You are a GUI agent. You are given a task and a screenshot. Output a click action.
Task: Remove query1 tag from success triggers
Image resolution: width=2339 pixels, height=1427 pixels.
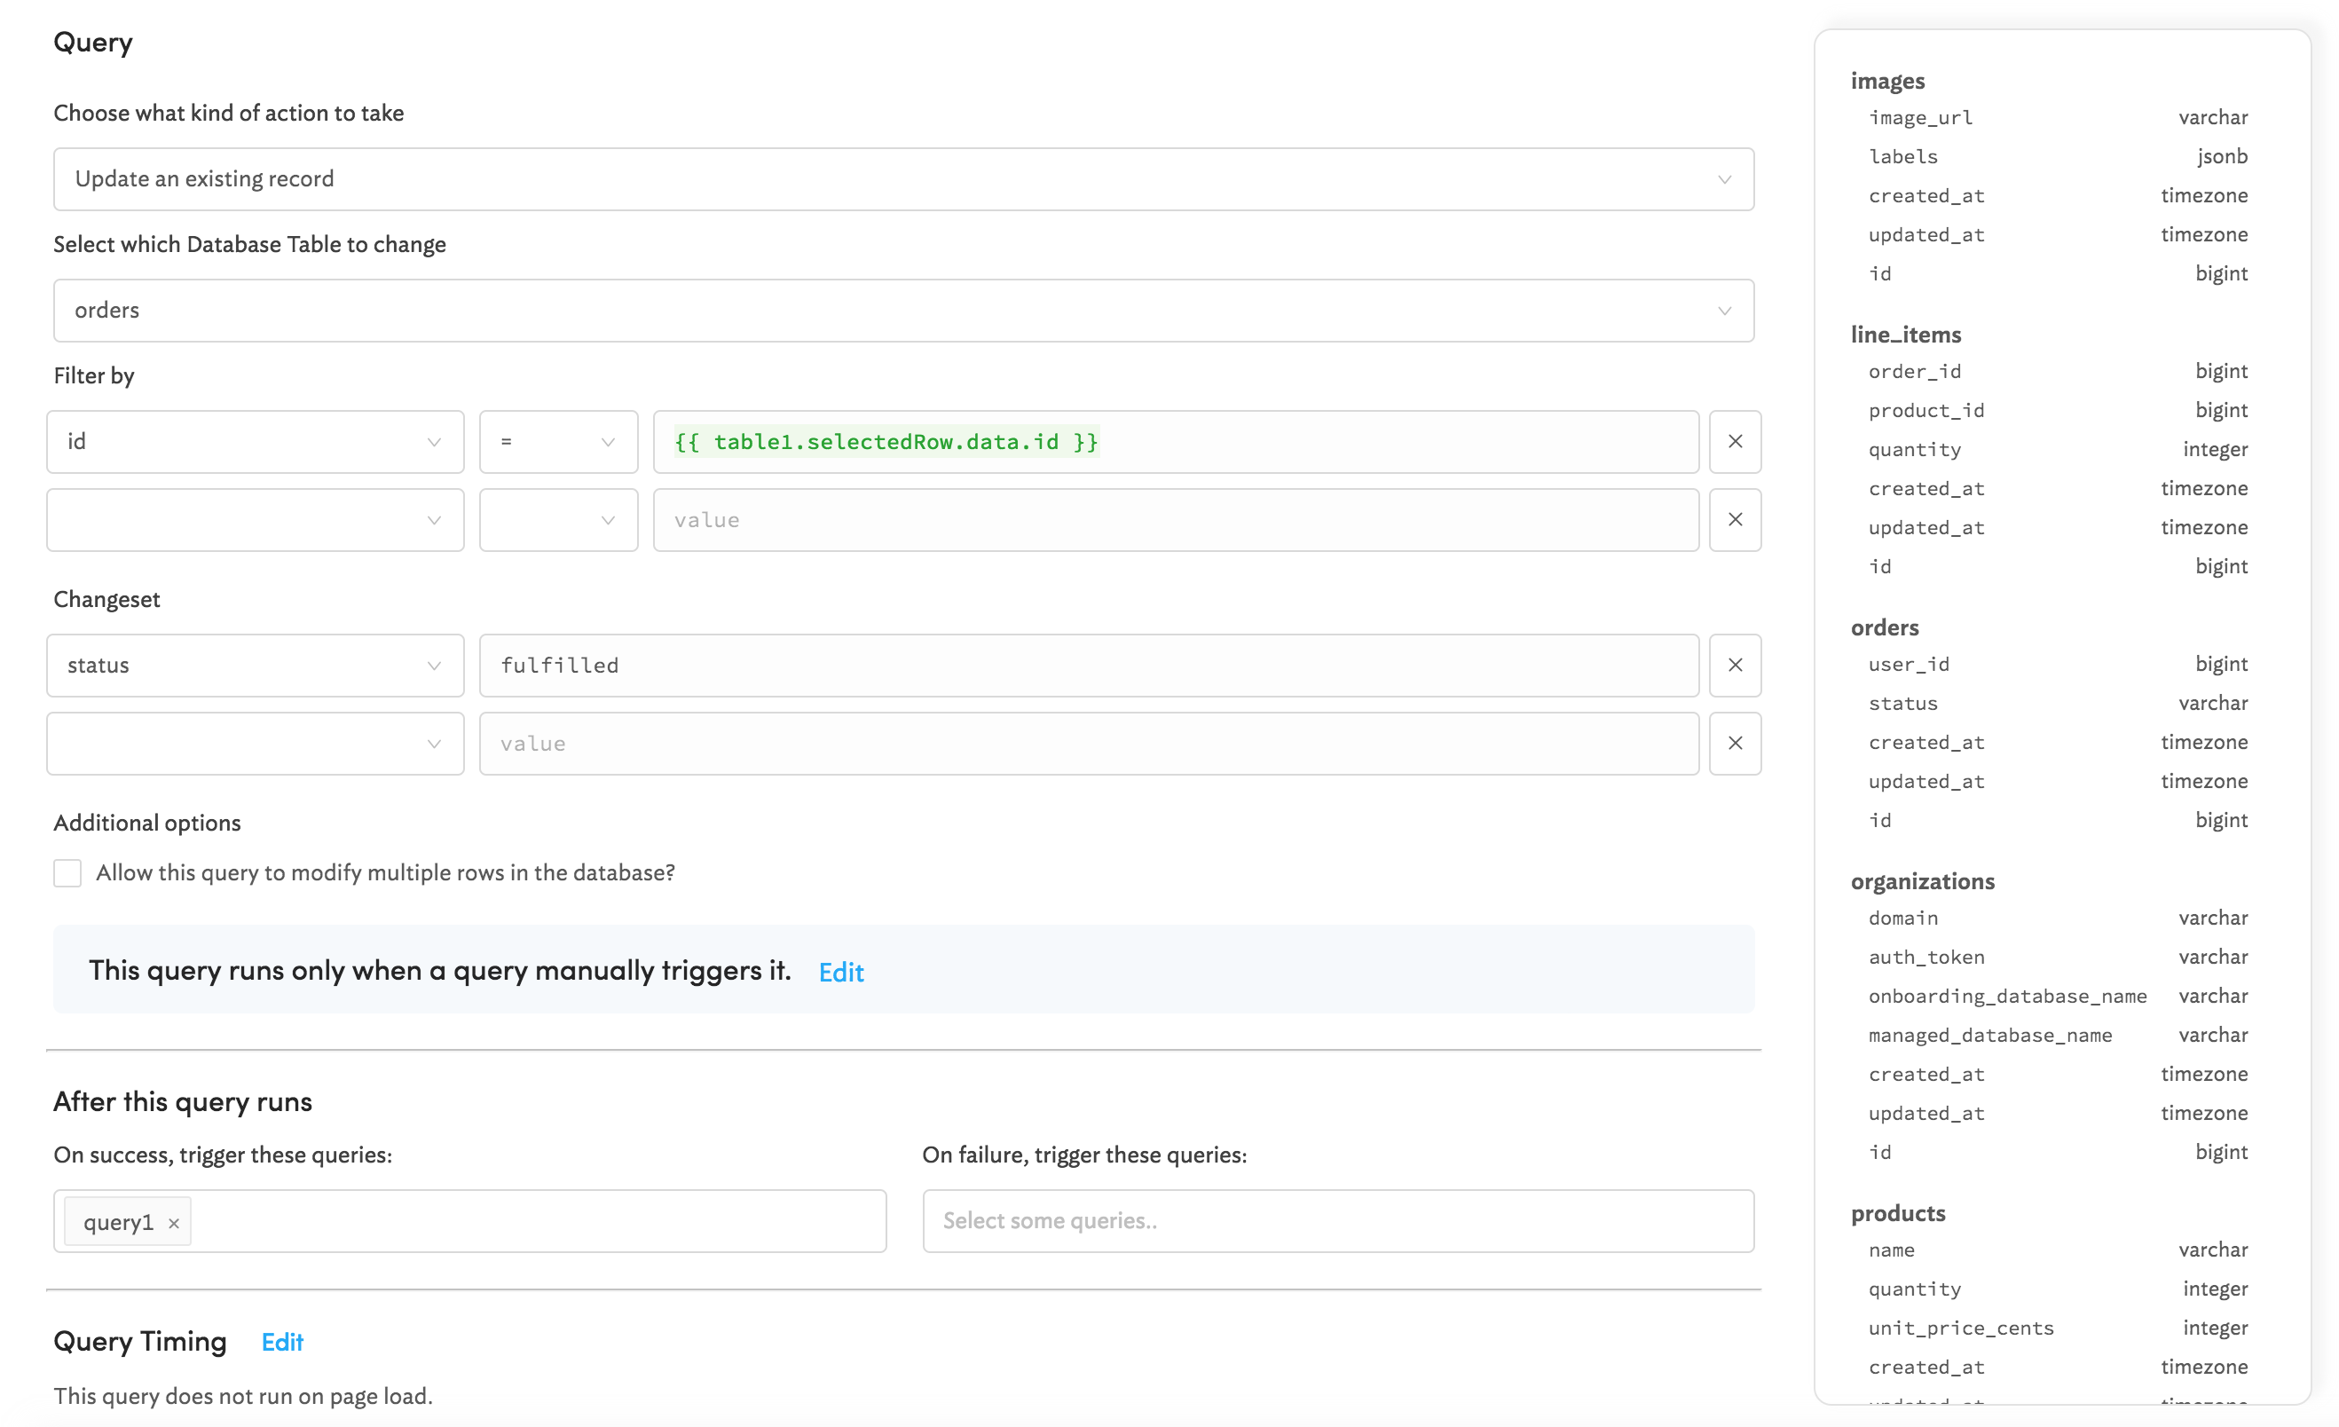(x=174, y=1223)
